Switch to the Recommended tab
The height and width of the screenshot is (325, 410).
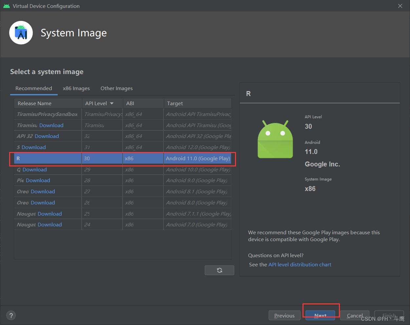coord(34,88)
